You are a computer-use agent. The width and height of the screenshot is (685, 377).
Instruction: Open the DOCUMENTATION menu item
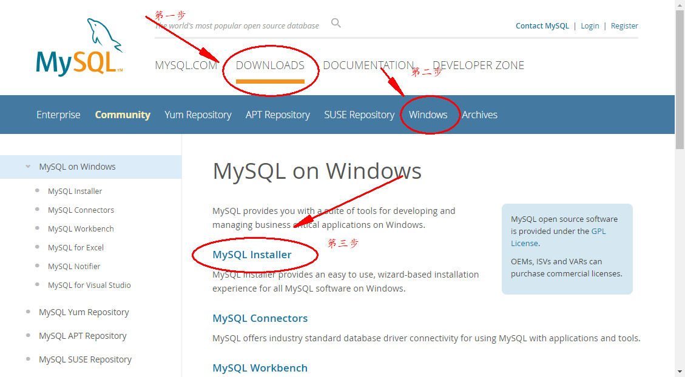coord(368,65)
